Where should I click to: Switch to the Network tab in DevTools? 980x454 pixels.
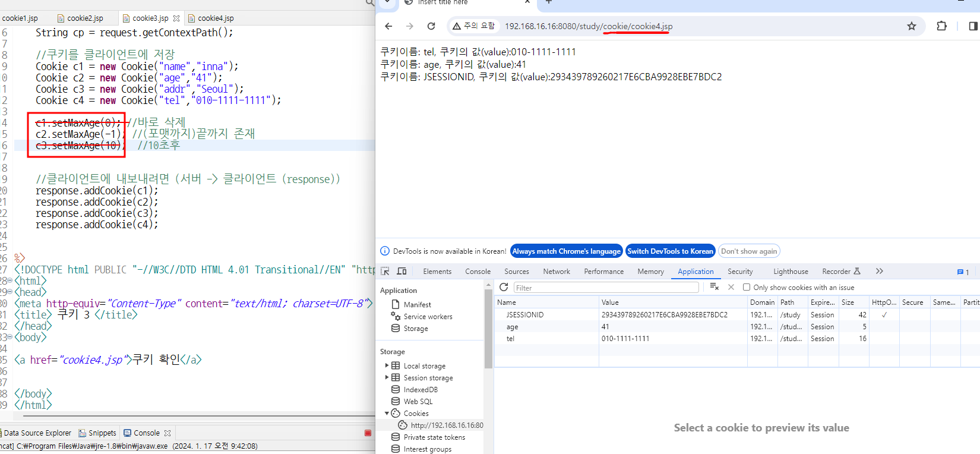pos(557,272)
